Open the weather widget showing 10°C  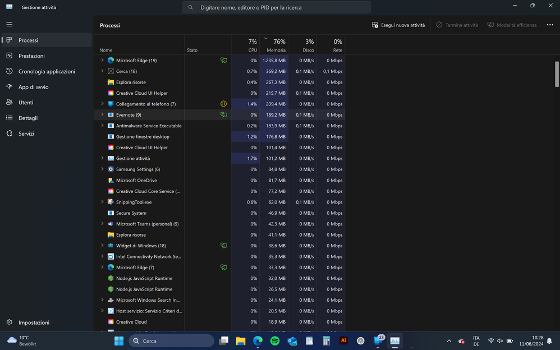(x=22, y=340)
